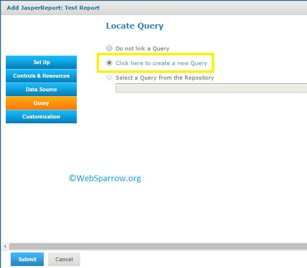The image size is (307, 268).
Task: Click the Cancel button
Action: point(64,259)
